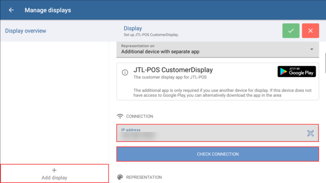Click the Wi-Fi connection icon

(120, 116)
